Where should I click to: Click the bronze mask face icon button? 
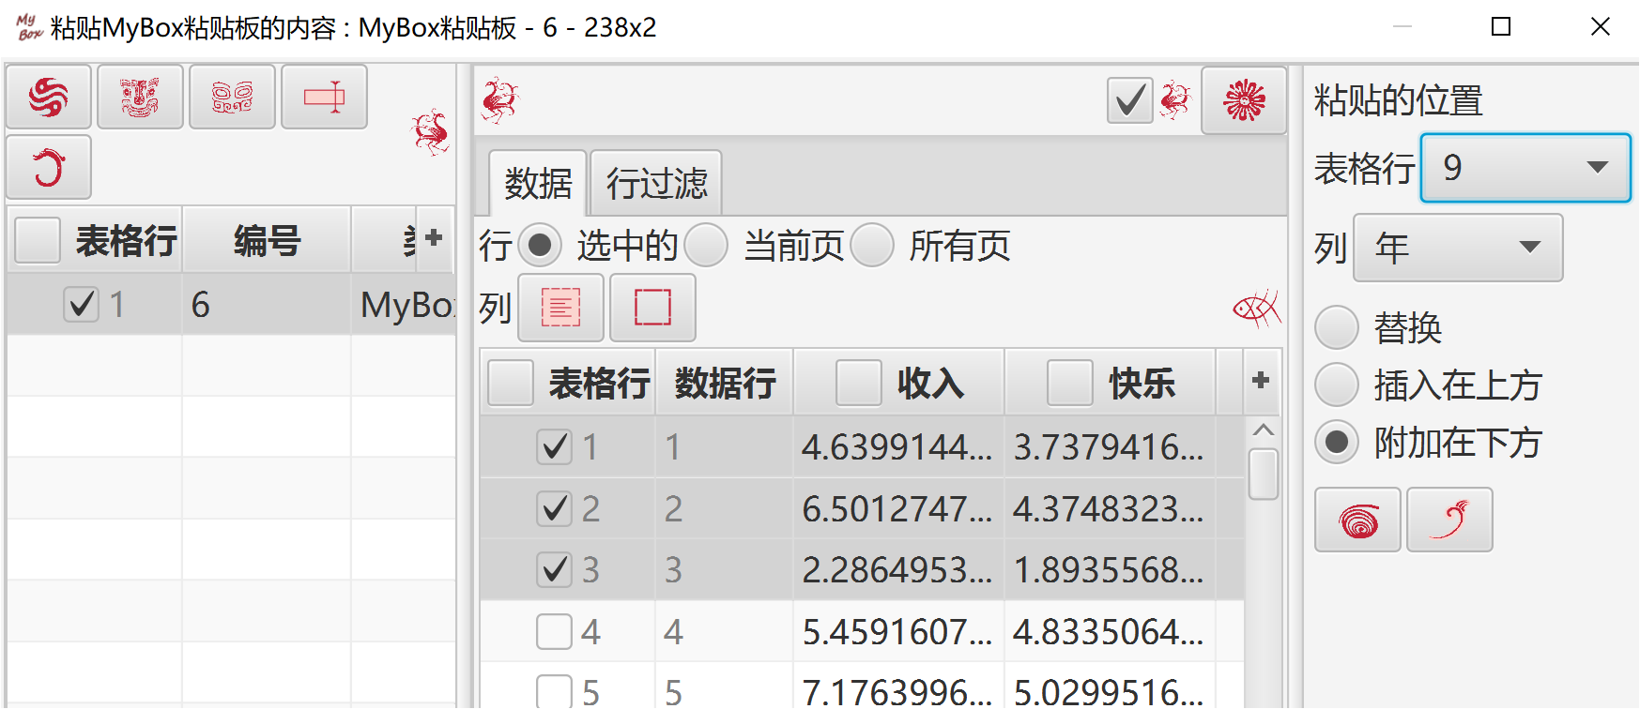pos(140,97)
